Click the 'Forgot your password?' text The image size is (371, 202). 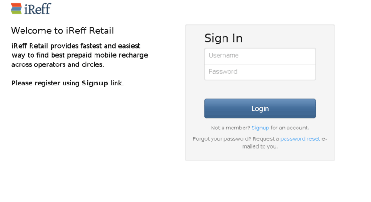click(x=222, y=139)
